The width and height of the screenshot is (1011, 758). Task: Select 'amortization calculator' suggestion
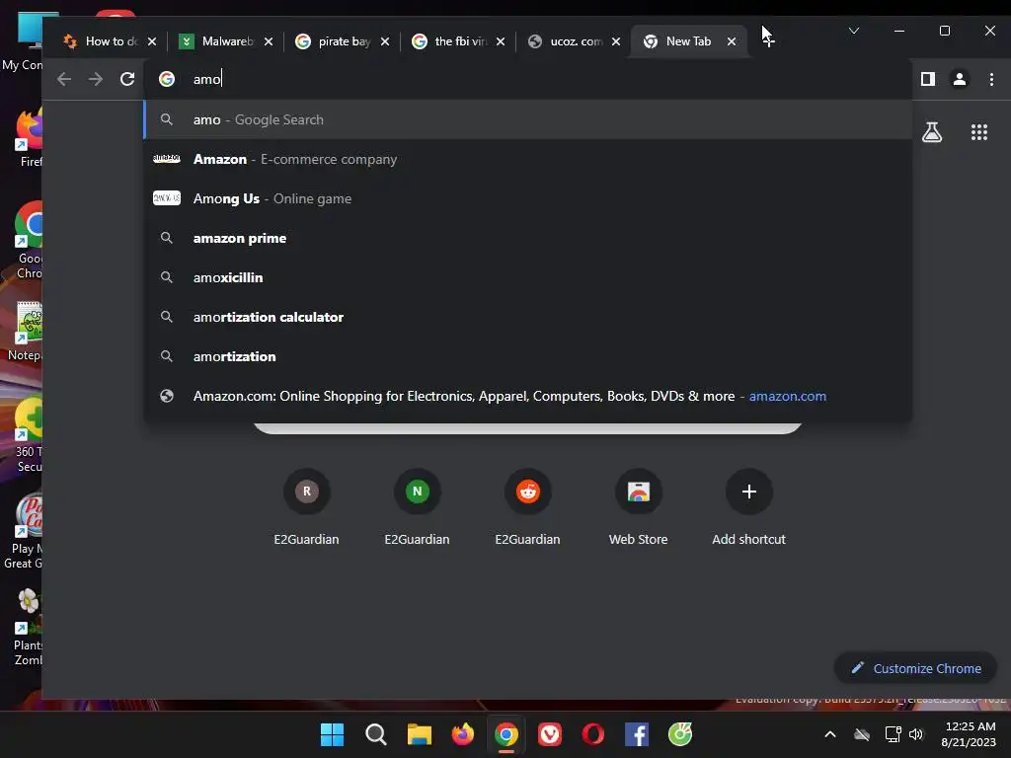pyautogui.click(x=527, y=317)
